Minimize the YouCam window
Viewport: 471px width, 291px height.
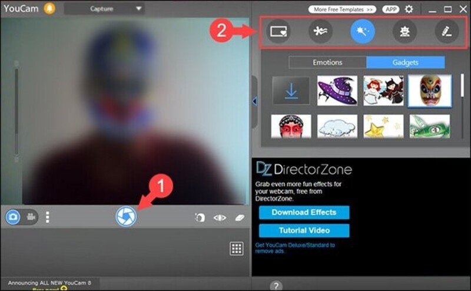(x=432, y=10)
